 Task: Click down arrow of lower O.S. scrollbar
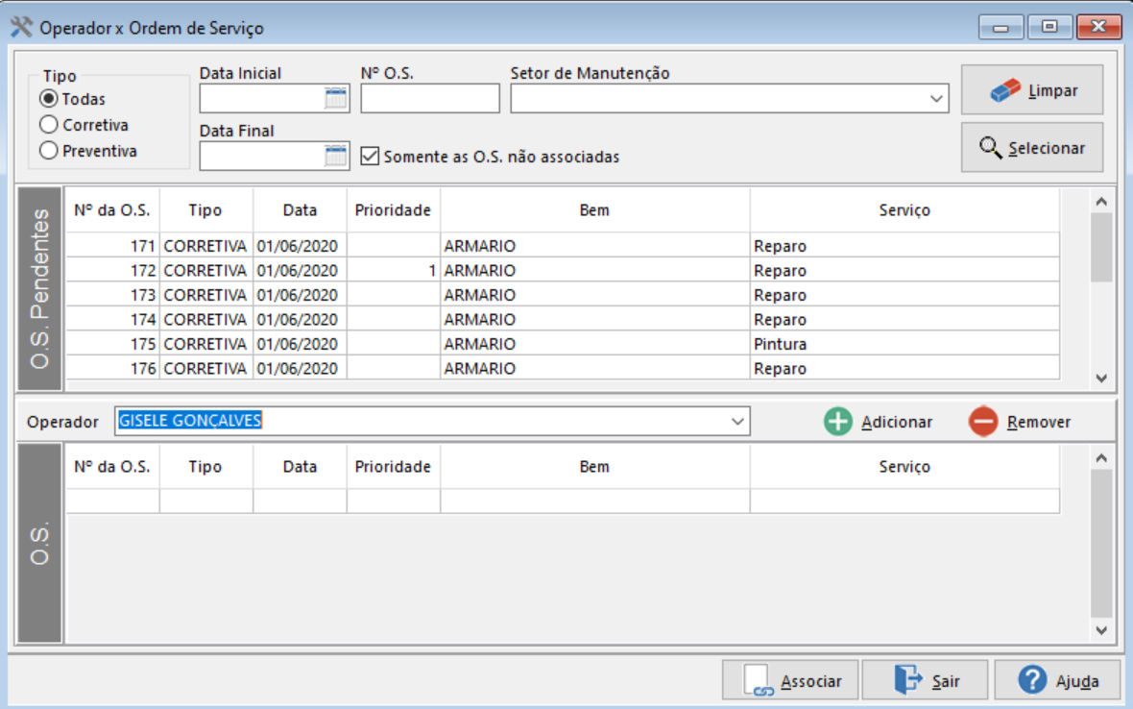1101,630
